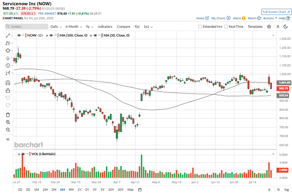Select the price range measure tool

[x=8, y=73]
